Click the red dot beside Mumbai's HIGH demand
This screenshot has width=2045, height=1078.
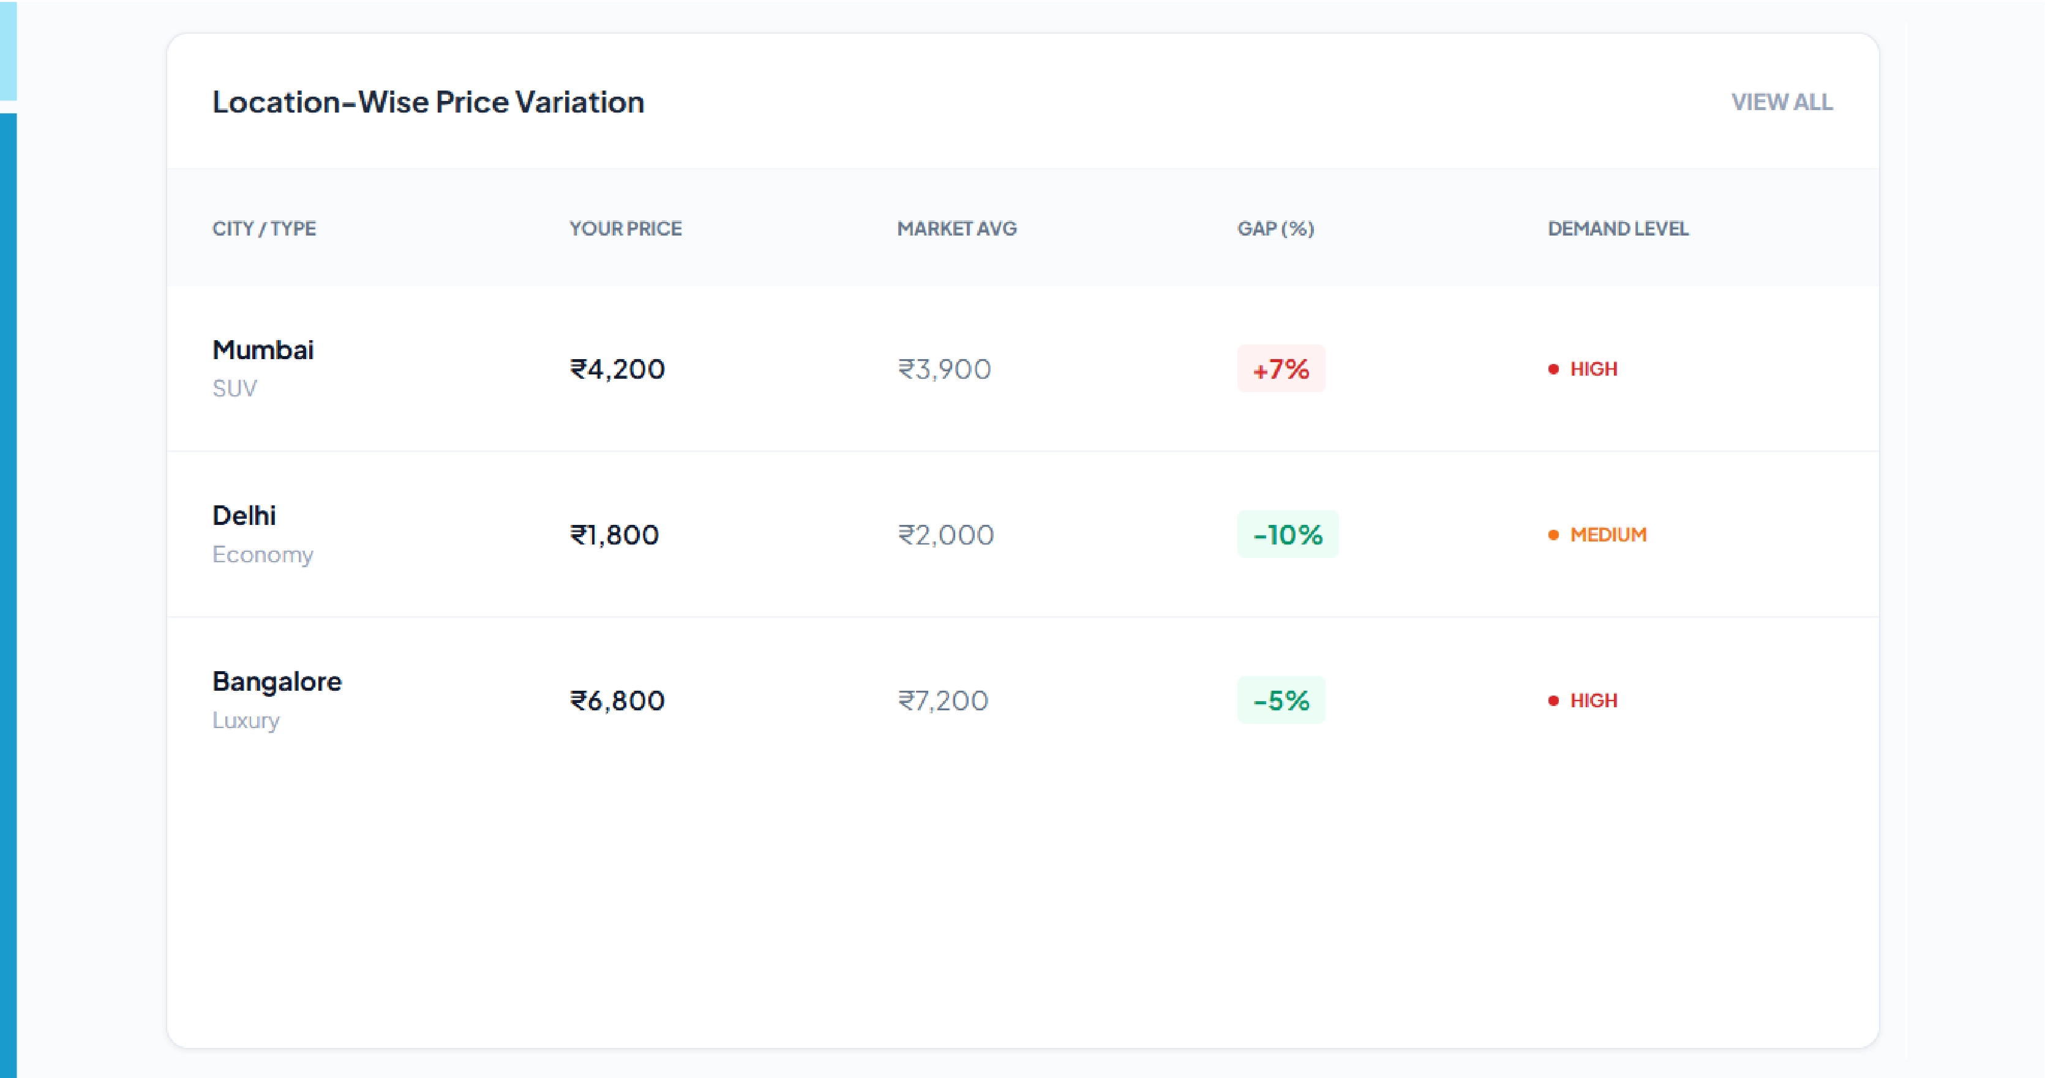pyautogui.click(x=1553, y=369)
